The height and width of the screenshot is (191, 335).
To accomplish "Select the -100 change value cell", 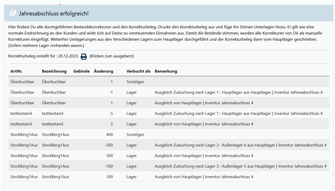I will tap(109, 166).
